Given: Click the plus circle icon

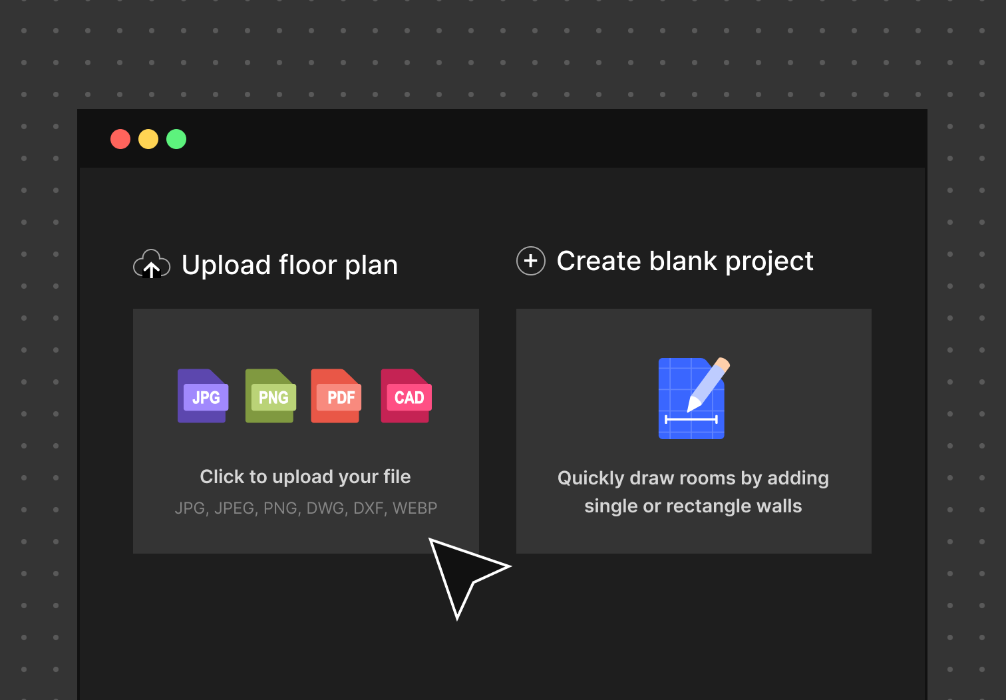Looking at the screenshot, I should point(531,261).
